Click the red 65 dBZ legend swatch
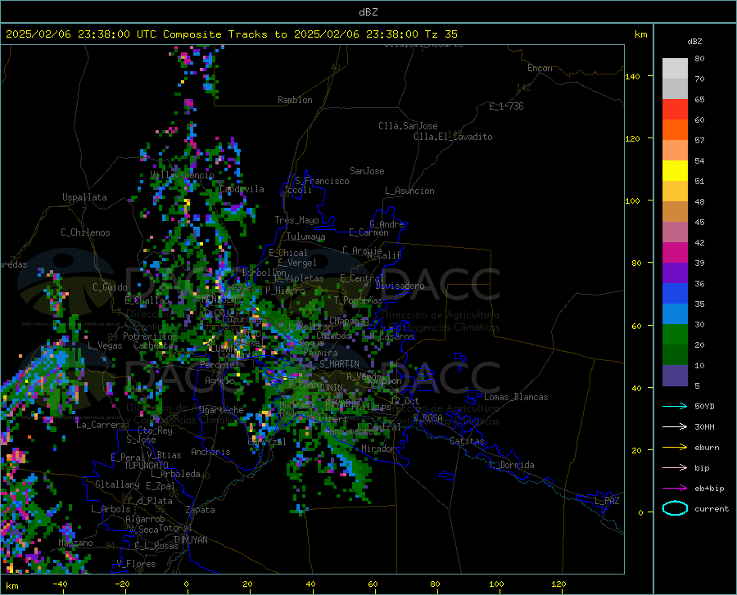The image size is (737, 595). (675, 110)
